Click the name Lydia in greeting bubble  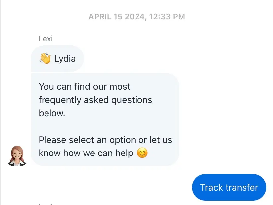click(65, 58)
